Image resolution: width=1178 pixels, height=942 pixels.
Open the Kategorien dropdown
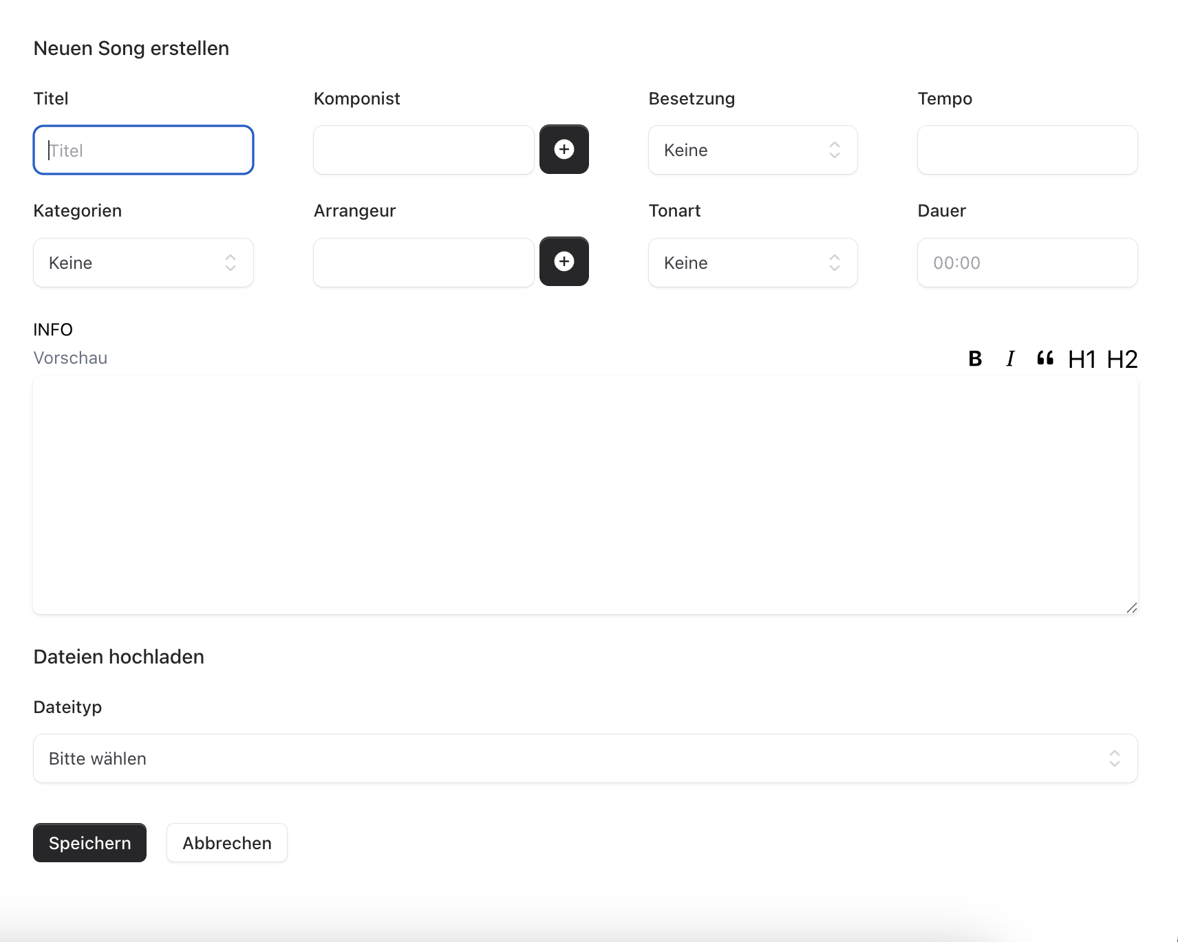(x=143, y=263)
